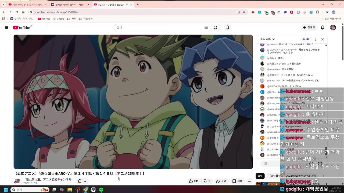The width and height of the screenshot is (344, 193).
Task: Open Spotify from the taskbar
Action: click(101, 190)
